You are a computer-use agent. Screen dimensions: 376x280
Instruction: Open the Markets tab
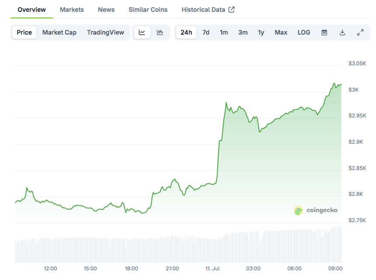(72, 10)
